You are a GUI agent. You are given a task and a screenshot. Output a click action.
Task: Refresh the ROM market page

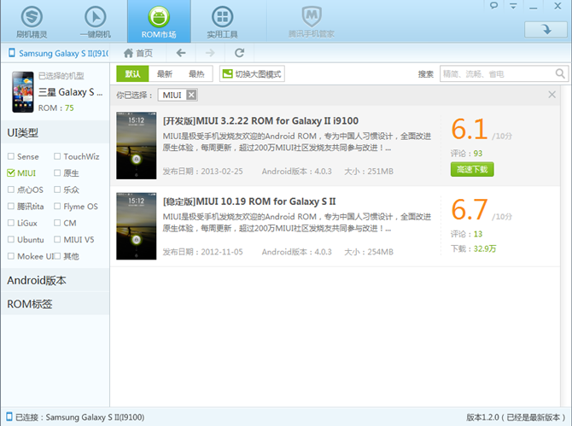point(239,53)
